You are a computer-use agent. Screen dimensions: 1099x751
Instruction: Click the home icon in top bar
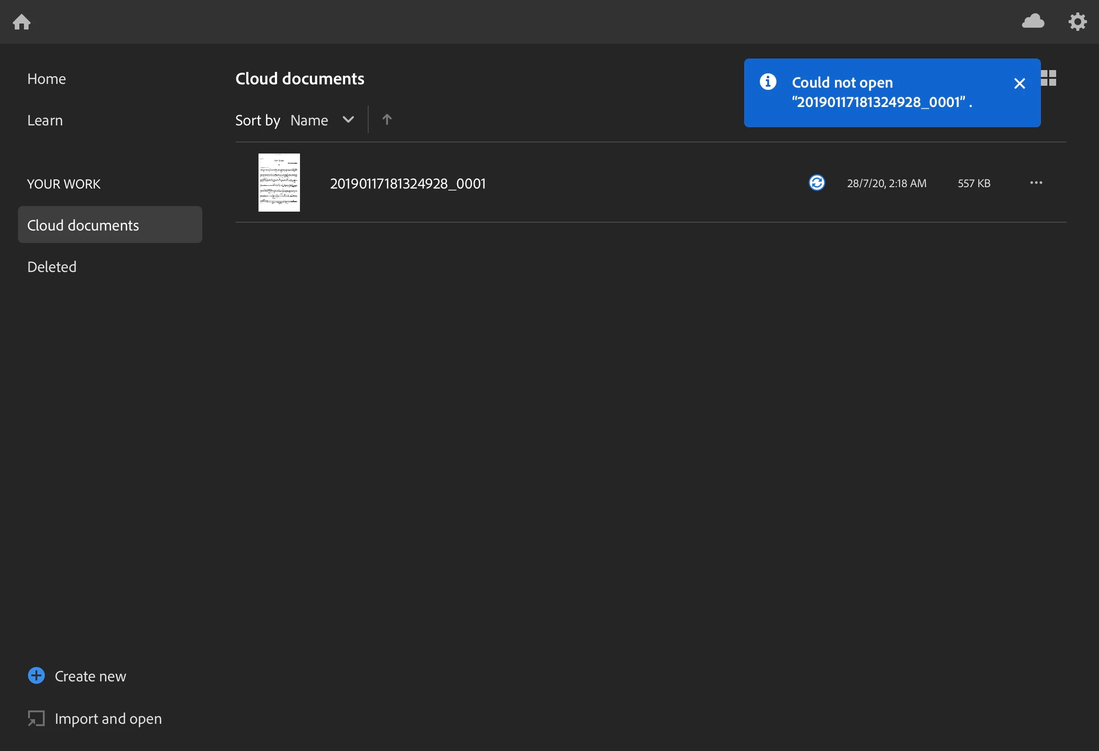pyautogui.click(x=22, y=22)
